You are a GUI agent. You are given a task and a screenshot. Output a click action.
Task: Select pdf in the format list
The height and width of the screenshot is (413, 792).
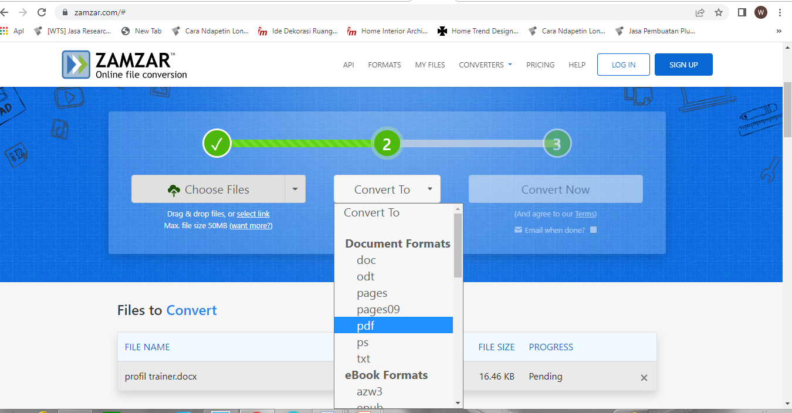coord(393,325)
